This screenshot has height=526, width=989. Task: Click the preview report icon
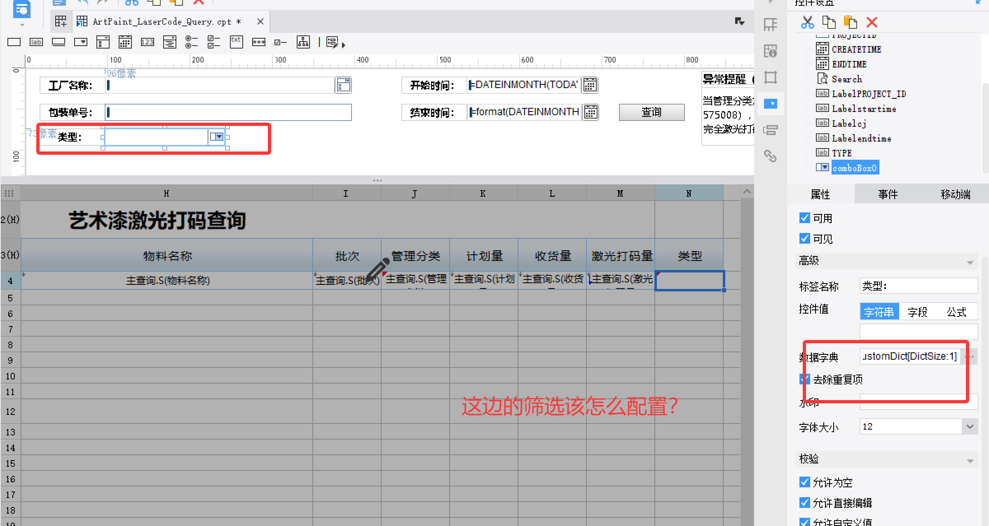22,9
